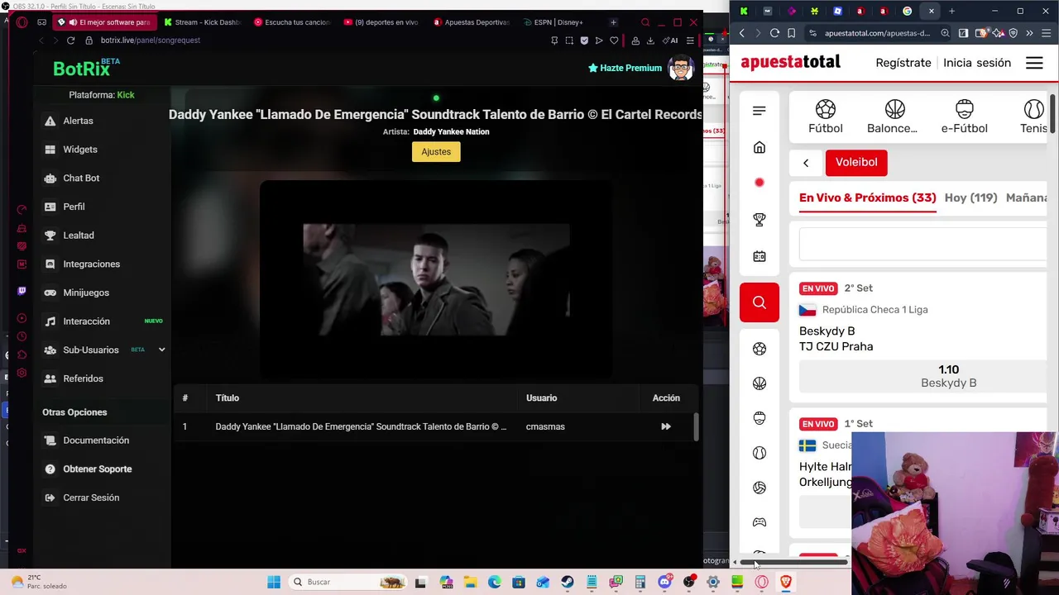Click the taskbar Buscar search box

pos(347,582)
